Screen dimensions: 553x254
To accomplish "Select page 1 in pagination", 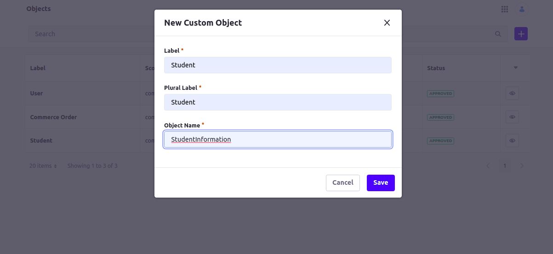I will point(505,166).
